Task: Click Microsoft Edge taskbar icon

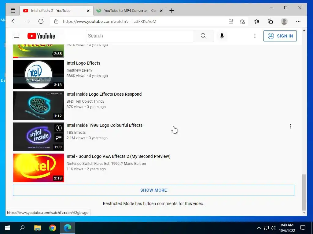Action: point(68,228)
